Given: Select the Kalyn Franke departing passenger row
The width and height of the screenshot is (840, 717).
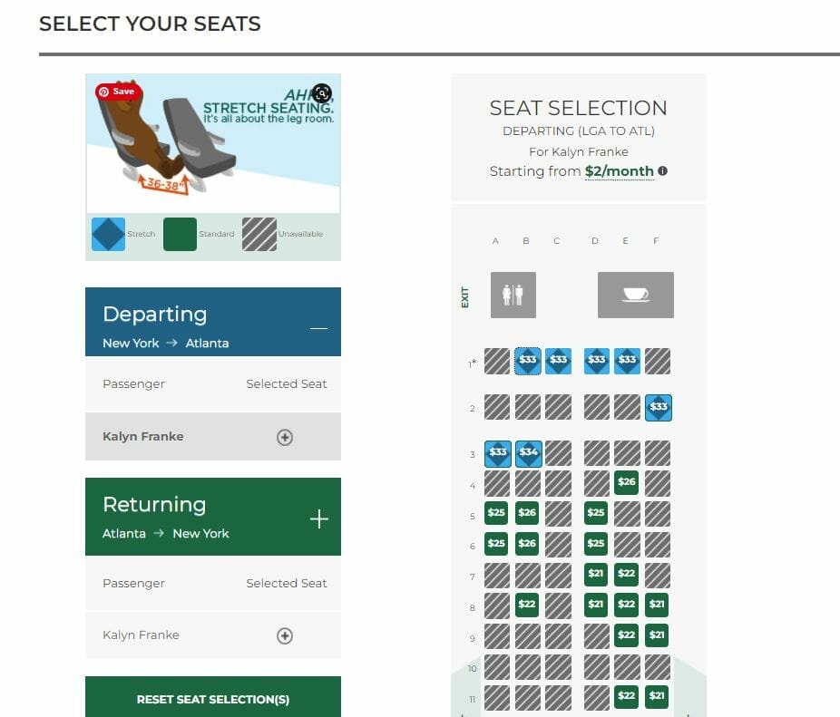Looking at the screenshot, I should click(213, 436).
